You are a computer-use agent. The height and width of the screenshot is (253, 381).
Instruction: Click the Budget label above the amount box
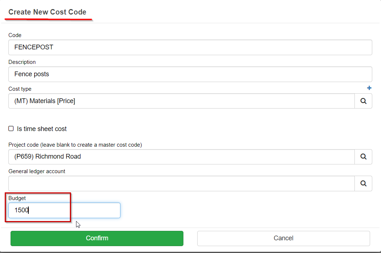pos(17,198)
